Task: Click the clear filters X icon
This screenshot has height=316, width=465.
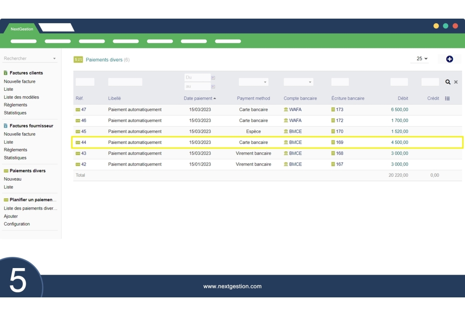Action: 455,82
